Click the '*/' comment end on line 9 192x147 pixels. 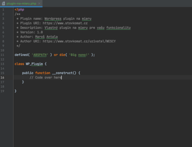click(18, 46)
